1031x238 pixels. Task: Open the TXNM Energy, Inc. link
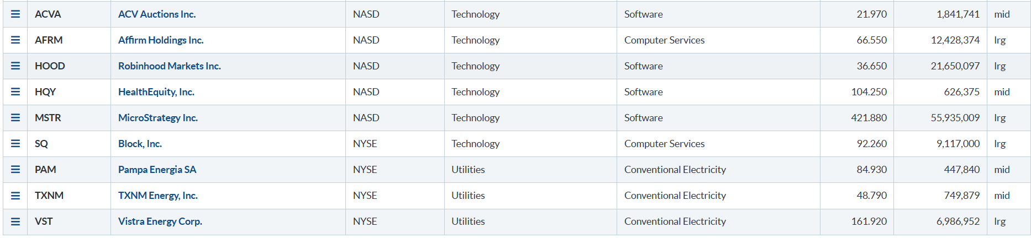pos(158,196)
